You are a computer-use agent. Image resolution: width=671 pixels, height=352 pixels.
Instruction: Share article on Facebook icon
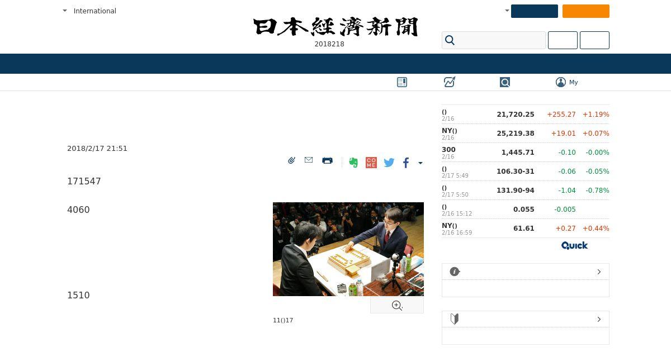[x=406, y=163]
